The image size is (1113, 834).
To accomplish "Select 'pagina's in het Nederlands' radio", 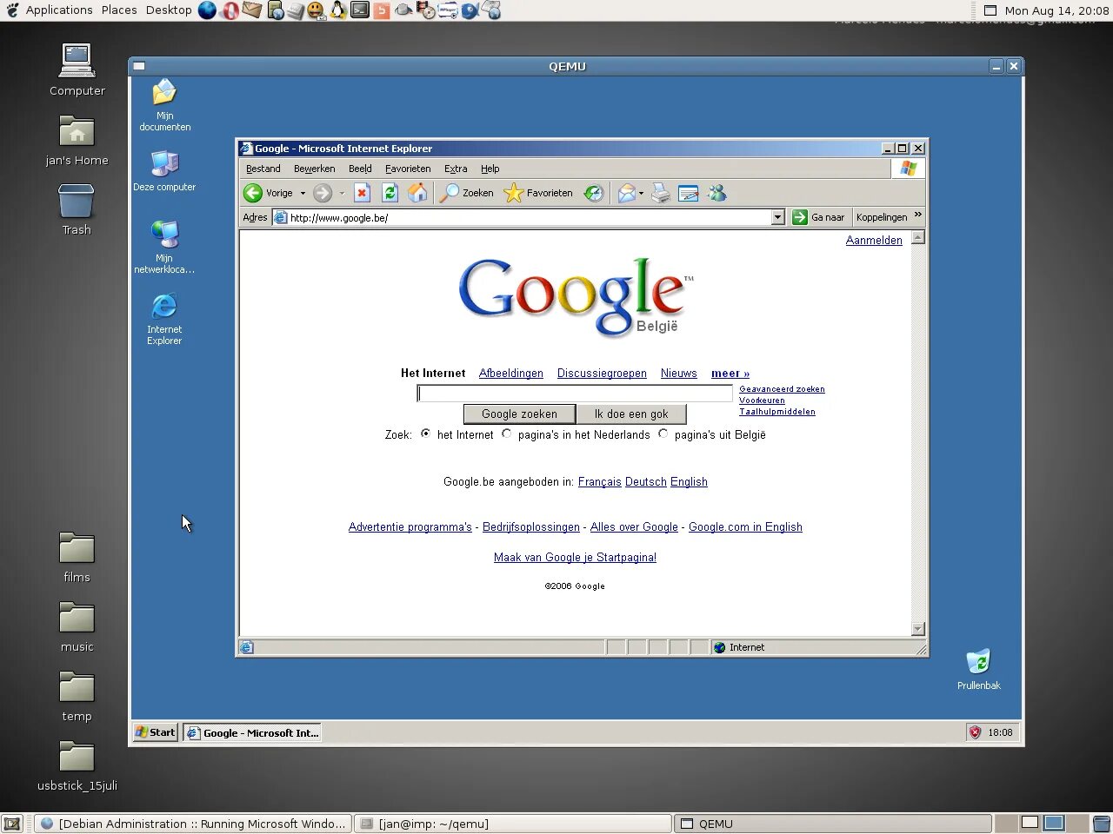I will coord(506,434).
